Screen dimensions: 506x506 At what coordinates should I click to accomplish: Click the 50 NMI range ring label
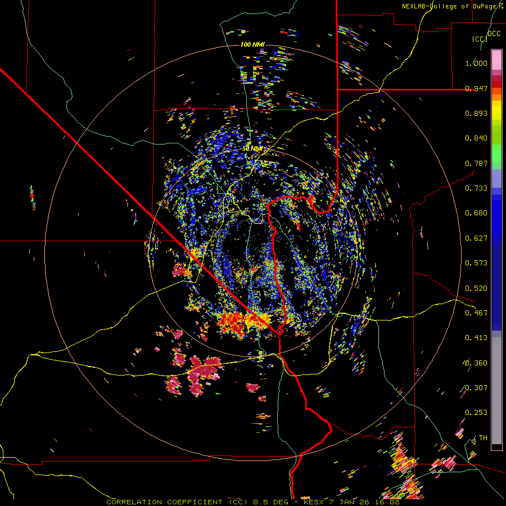(x=252, y=149)
